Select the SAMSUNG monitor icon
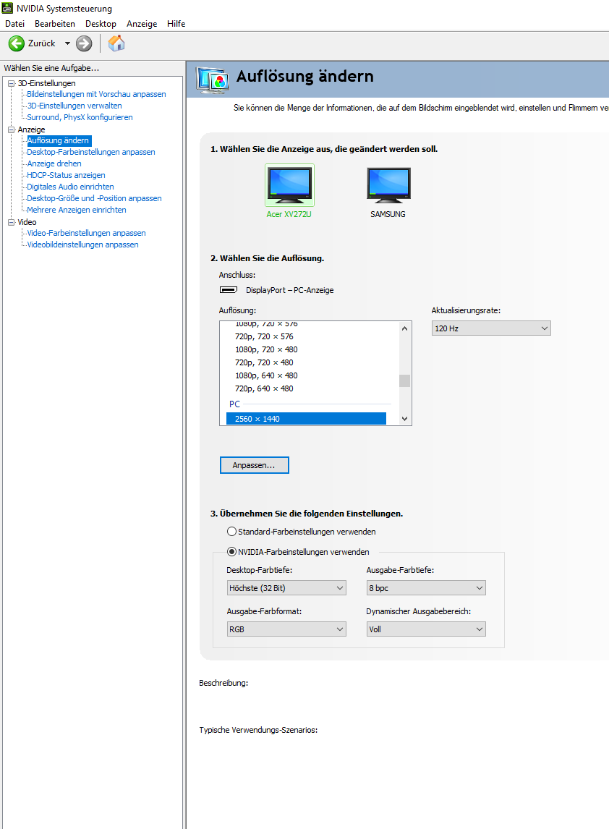This screenshot has width=609, height=829. [388, 185]
